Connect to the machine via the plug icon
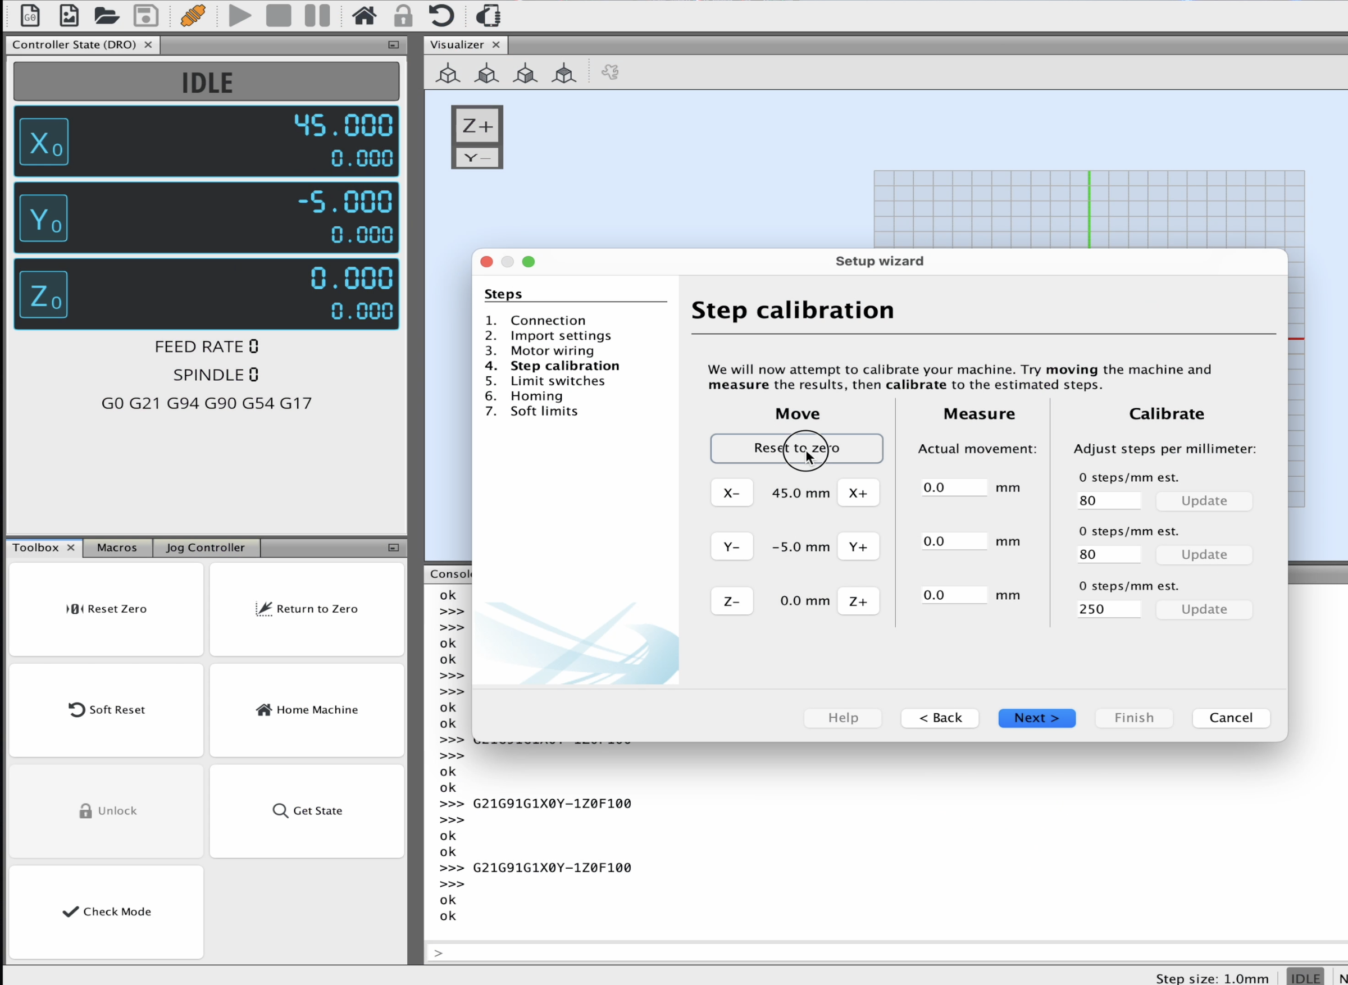This screenshot has height=985, width=1348. pyautogui.click(x=192, y=16)
